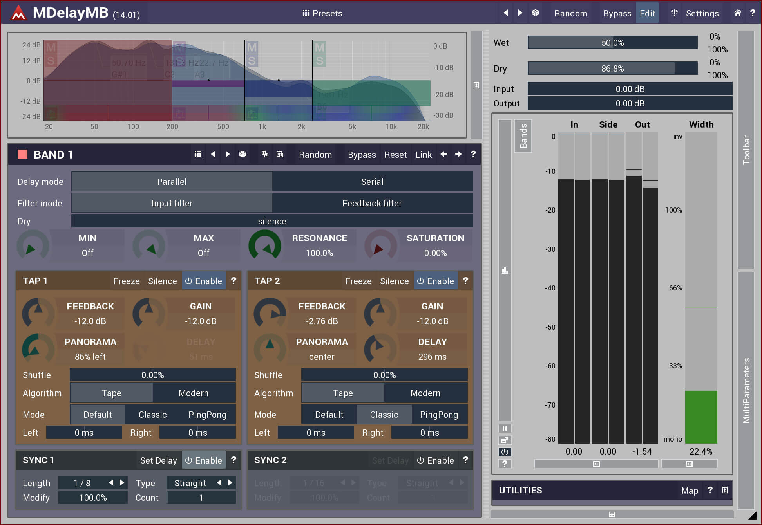The height and width of the screenshot is (525, 762).
Task: Randomize Band 1 with dice icon
Action: click(243, 154)
